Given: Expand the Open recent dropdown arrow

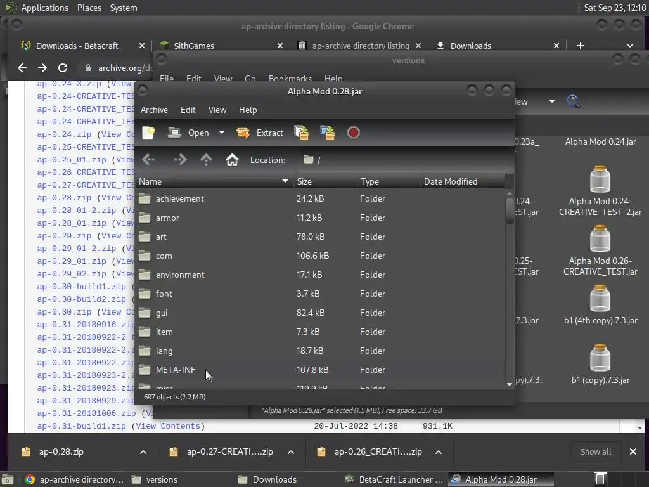Looking at the screenshot, I should tap(222, 133).
